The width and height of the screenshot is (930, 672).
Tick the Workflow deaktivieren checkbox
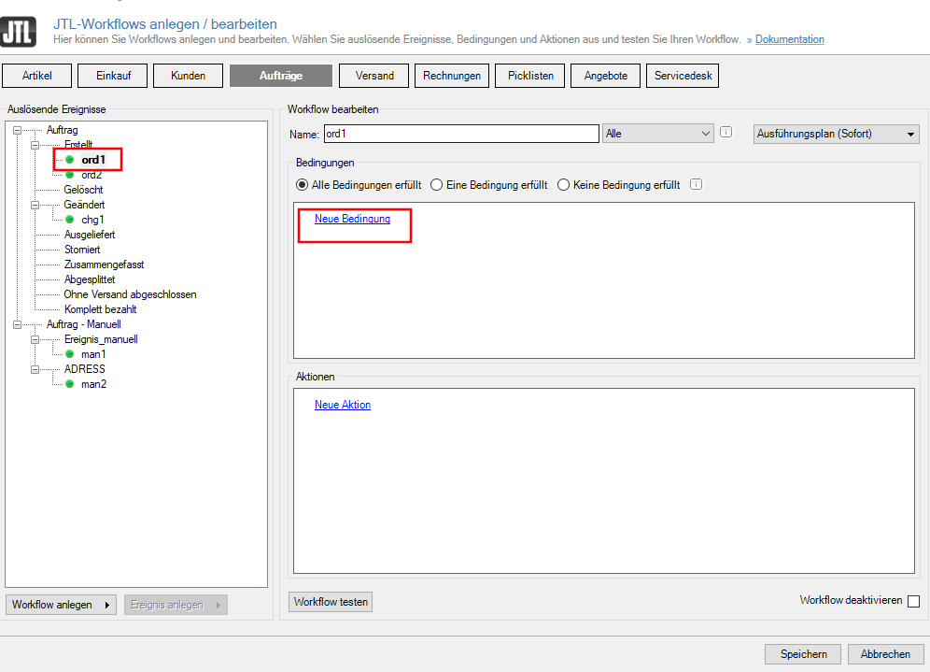tap(914, 601)
